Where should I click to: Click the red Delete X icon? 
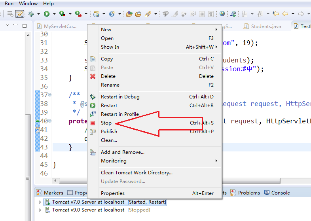(x=93, y=76)
